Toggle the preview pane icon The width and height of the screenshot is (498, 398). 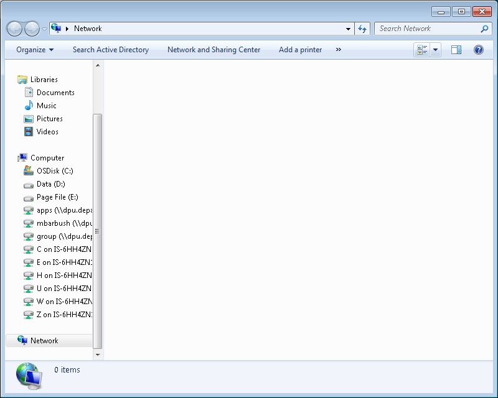[456, 50]
